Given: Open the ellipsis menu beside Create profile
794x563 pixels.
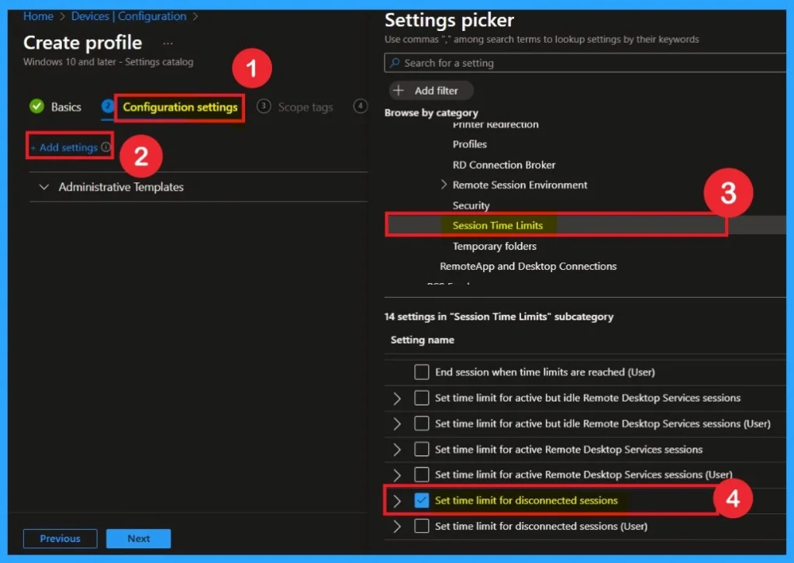Looking at the screenshot, I should coord(167,43).
